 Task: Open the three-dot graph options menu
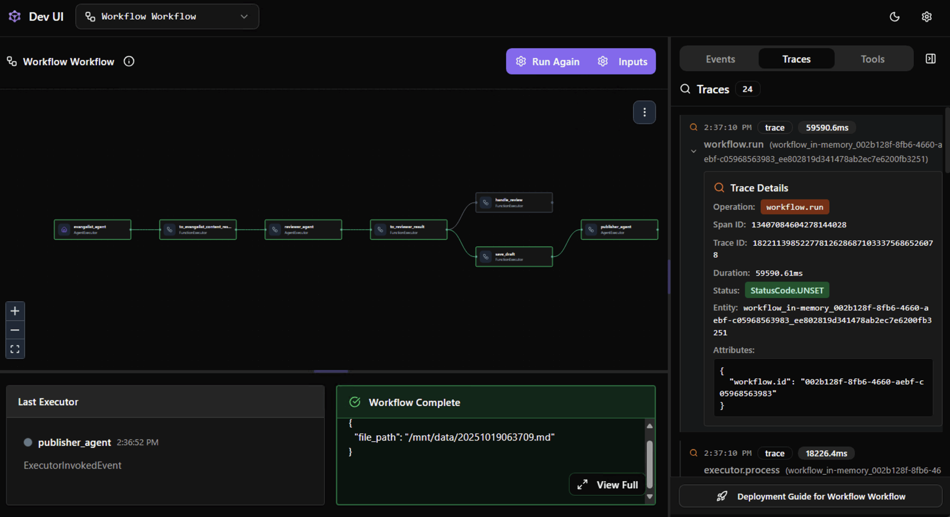click(644, 112)
